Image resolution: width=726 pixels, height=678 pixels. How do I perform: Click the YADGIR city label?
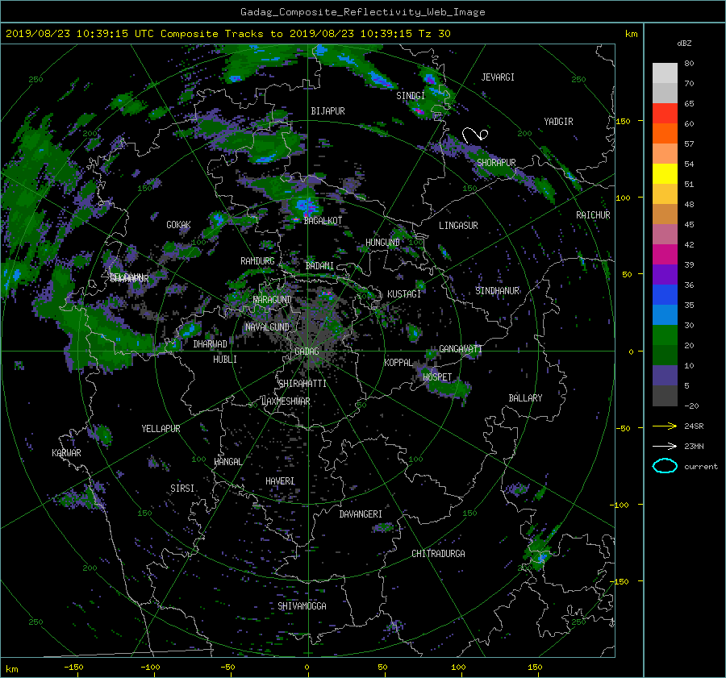[x=558, y=122]
